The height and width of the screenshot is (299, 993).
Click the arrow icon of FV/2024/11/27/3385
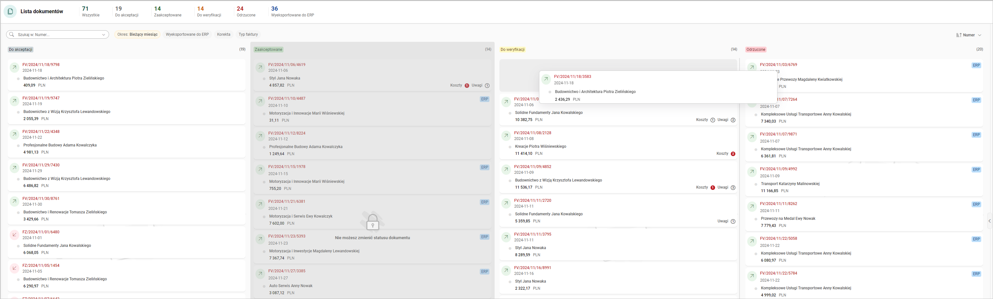click(260, 274)
